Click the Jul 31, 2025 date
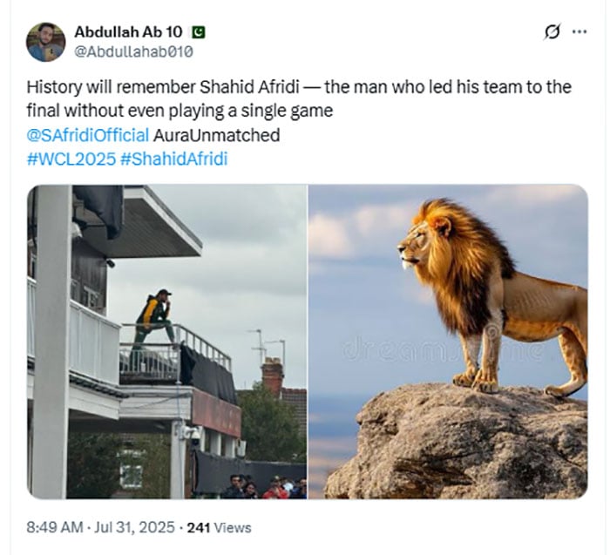The image size is (610, 555). click(134, 528)
